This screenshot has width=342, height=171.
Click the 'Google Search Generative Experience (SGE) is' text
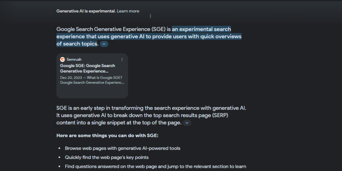pyautogui.click(x=113, y=29)
